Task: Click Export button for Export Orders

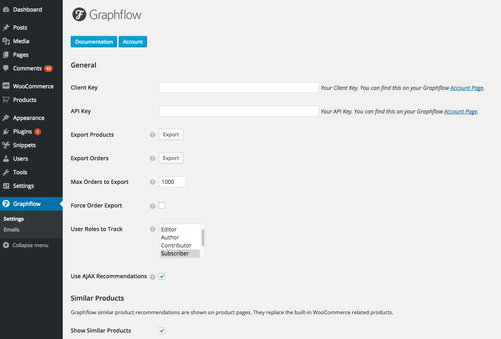Action: point(171,158)
